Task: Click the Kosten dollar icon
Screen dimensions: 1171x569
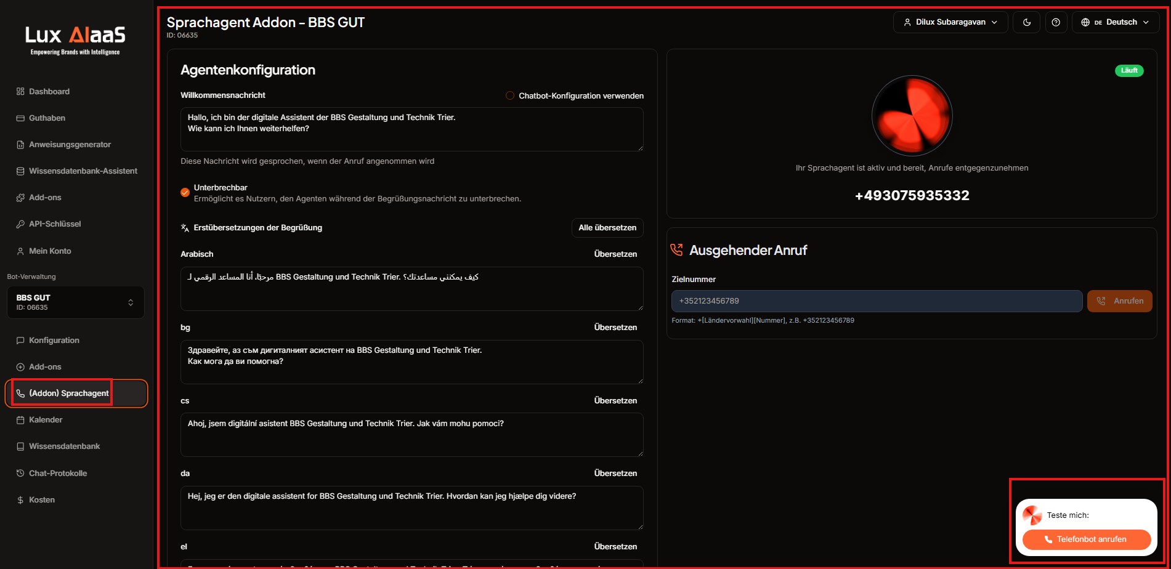Action: click(x=20, y=500)
